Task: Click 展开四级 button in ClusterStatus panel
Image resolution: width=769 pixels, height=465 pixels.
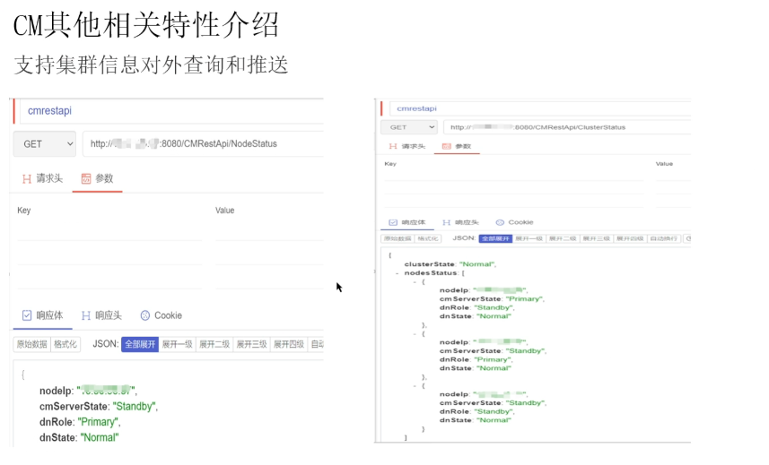Action: (630, 239)
